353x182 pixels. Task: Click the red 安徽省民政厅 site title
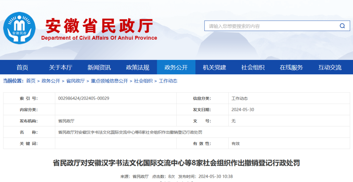(99, 26)
